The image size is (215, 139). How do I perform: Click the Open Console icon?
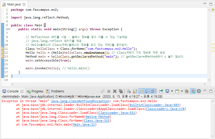point(177,91)
